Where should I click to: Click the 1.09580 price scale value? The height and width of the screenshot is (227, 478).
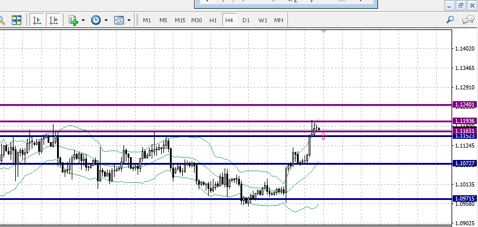(464, 204)
